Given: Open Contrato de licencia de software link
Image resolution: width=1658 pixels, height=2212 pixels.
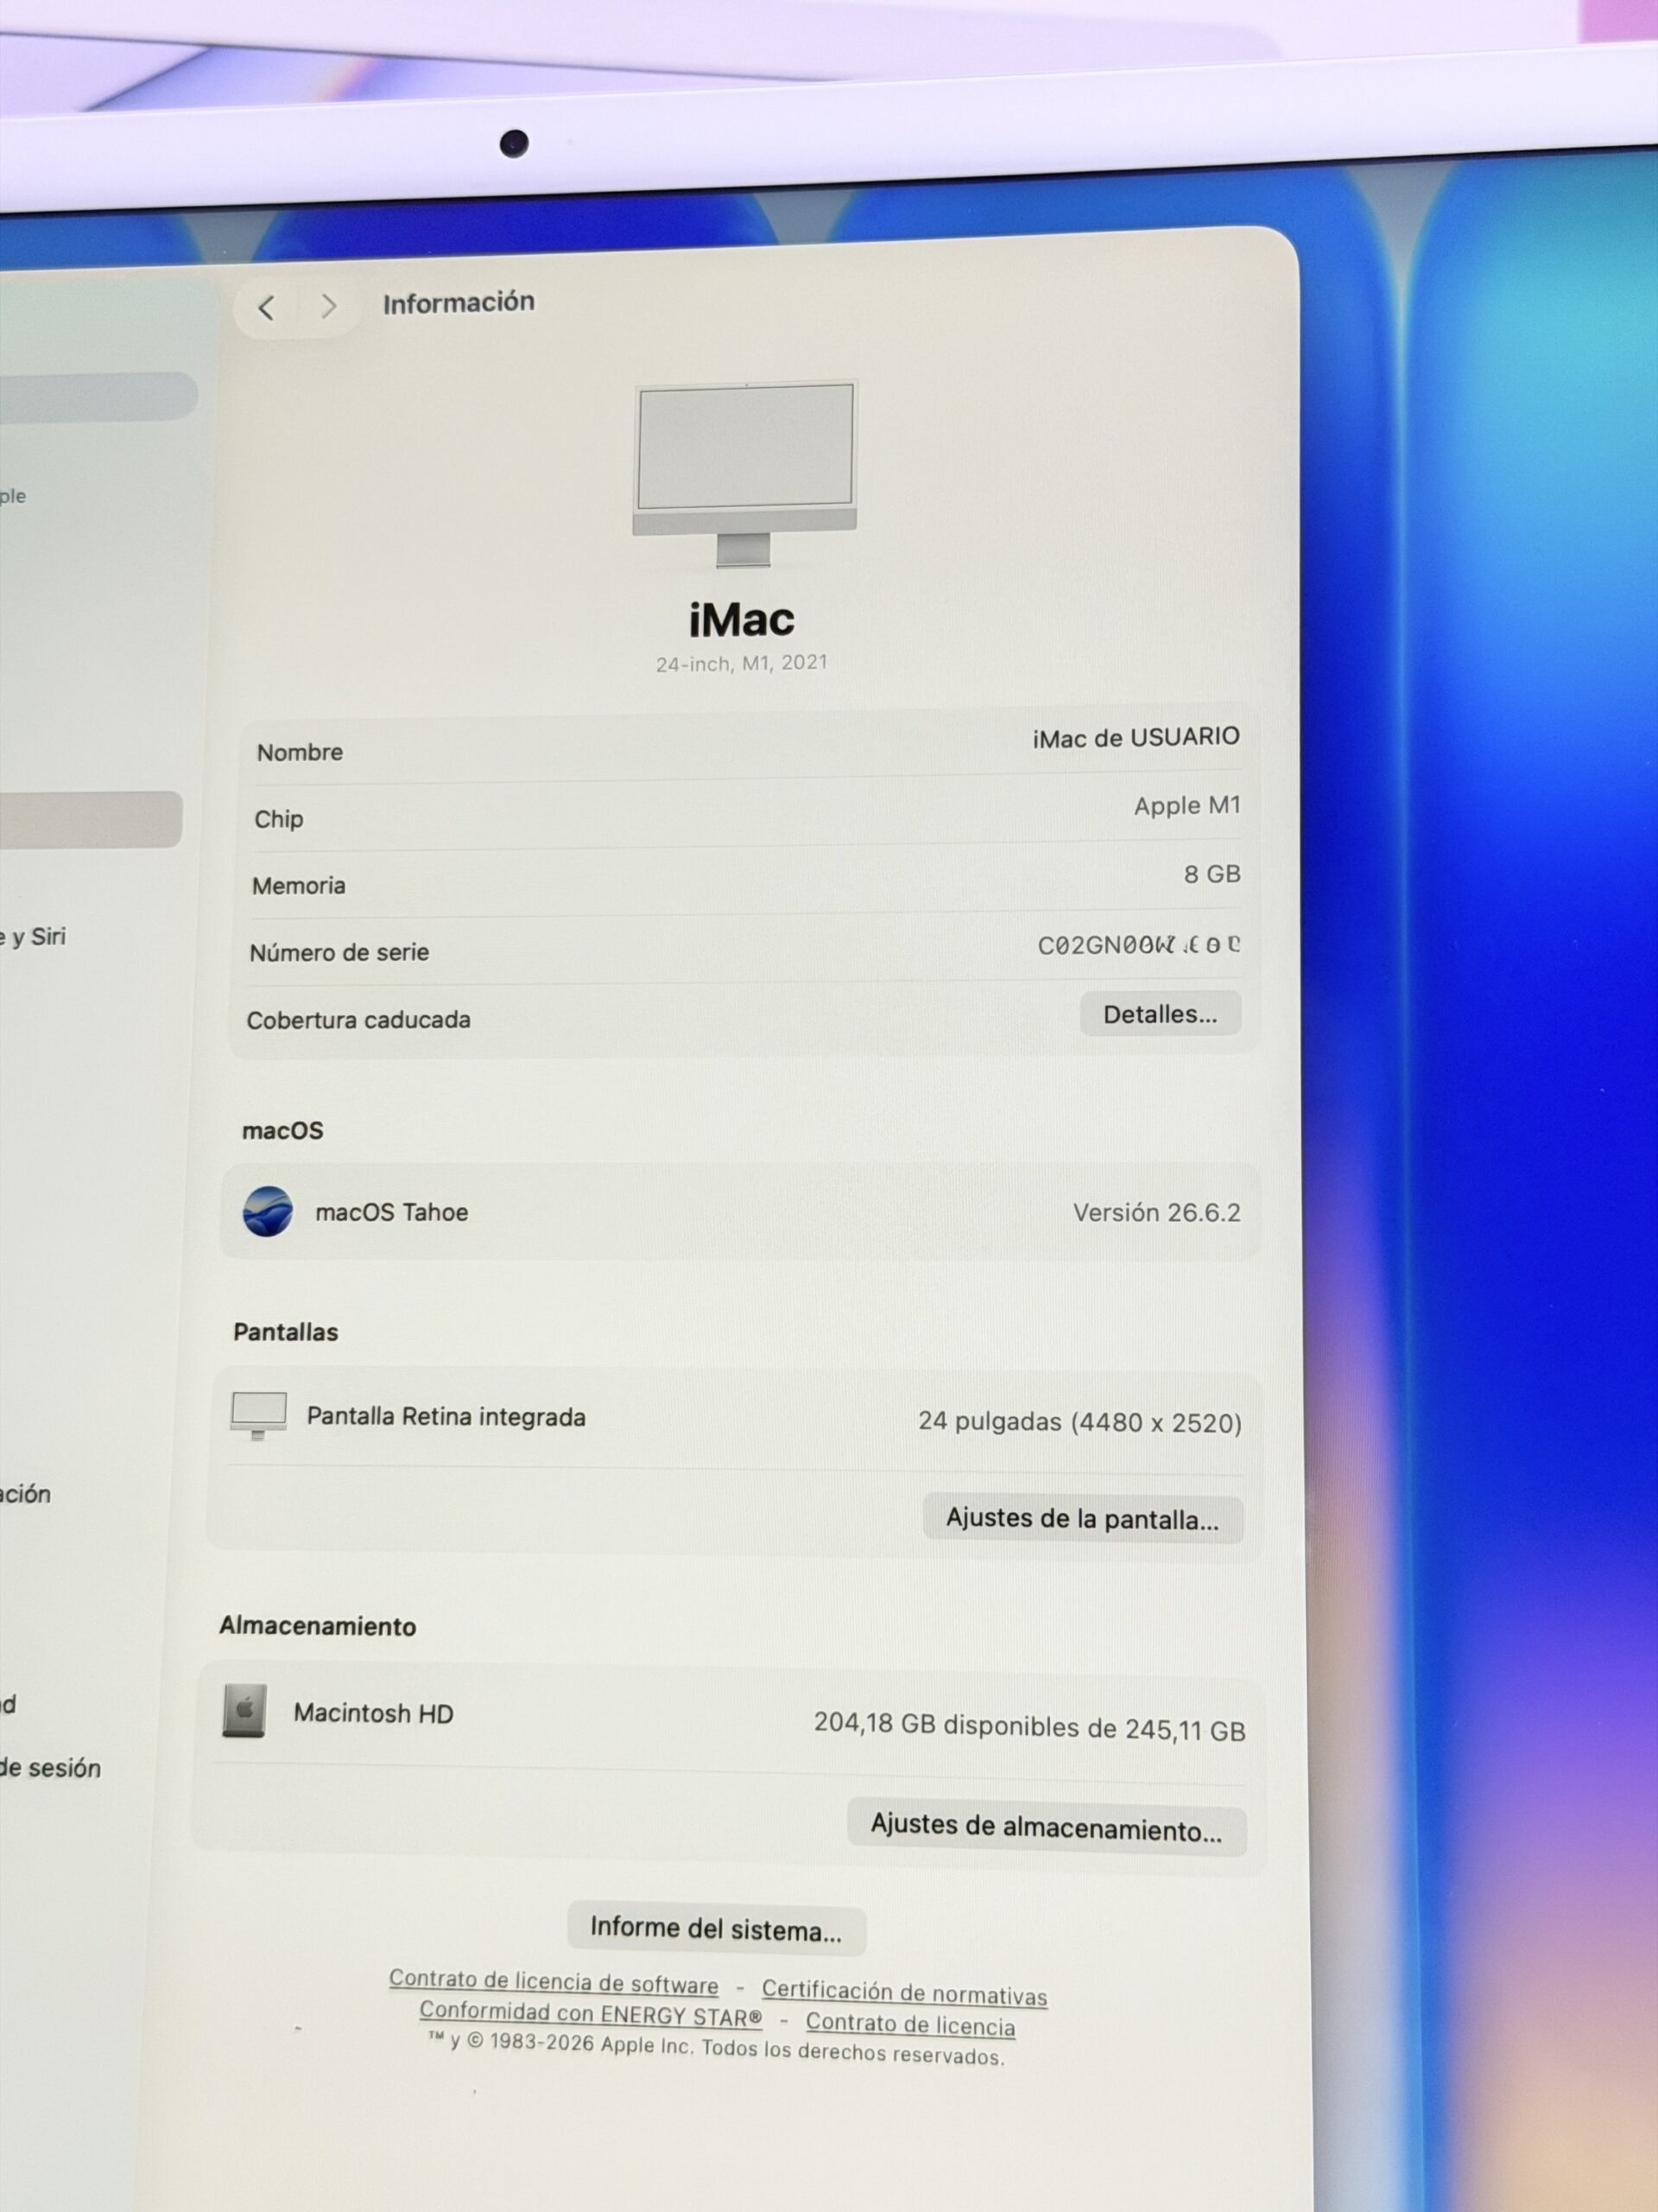Looking at the screenshot, I should pos(554,1981).
